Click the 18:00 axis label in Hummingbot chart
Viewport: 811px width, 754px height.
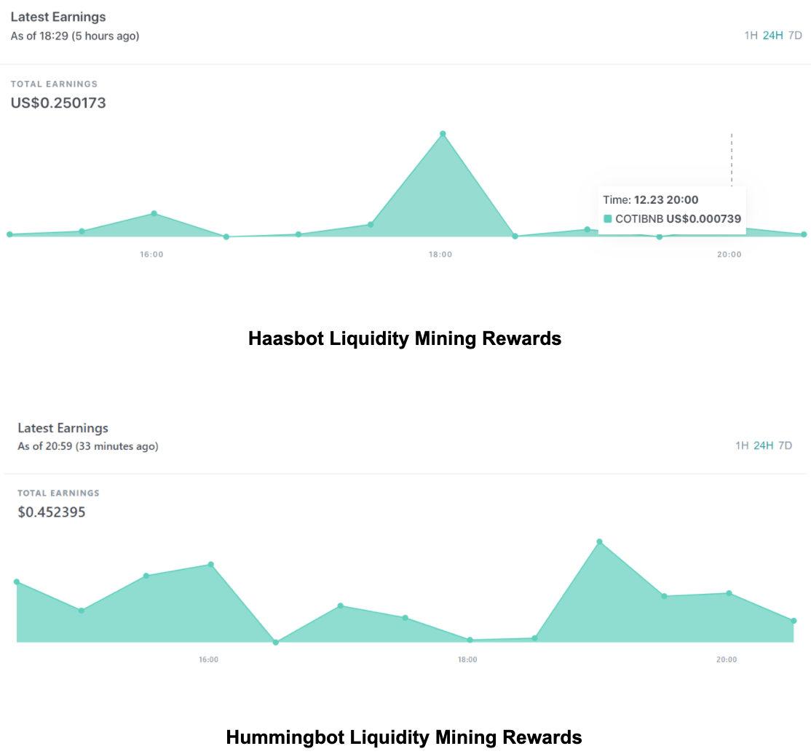[x=467, y=659]
